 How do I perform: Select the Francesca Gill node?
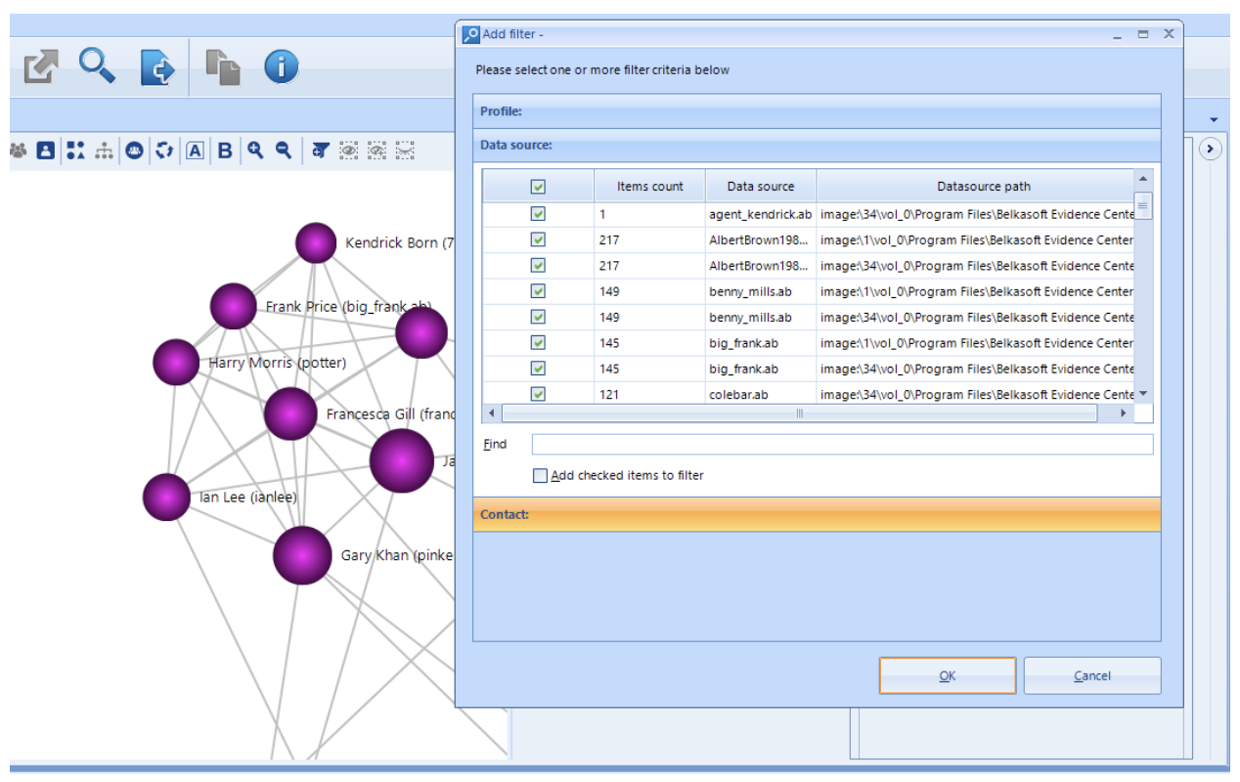(290, 413)
